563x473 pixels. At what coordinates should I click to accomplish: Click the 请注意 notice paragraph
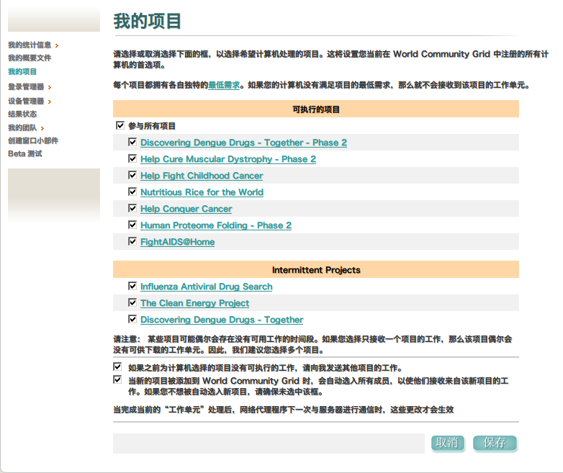312,344
